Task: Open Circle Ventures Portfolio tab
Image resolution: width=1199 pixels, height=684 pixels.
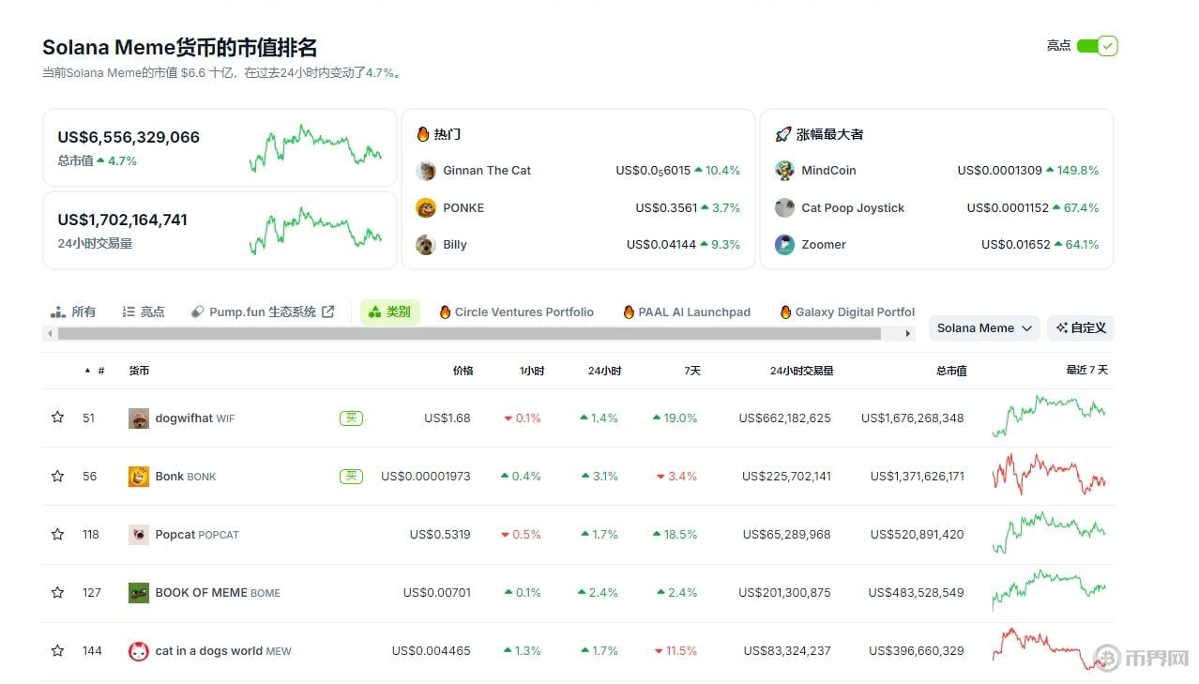Action: (x=517, y=312)
